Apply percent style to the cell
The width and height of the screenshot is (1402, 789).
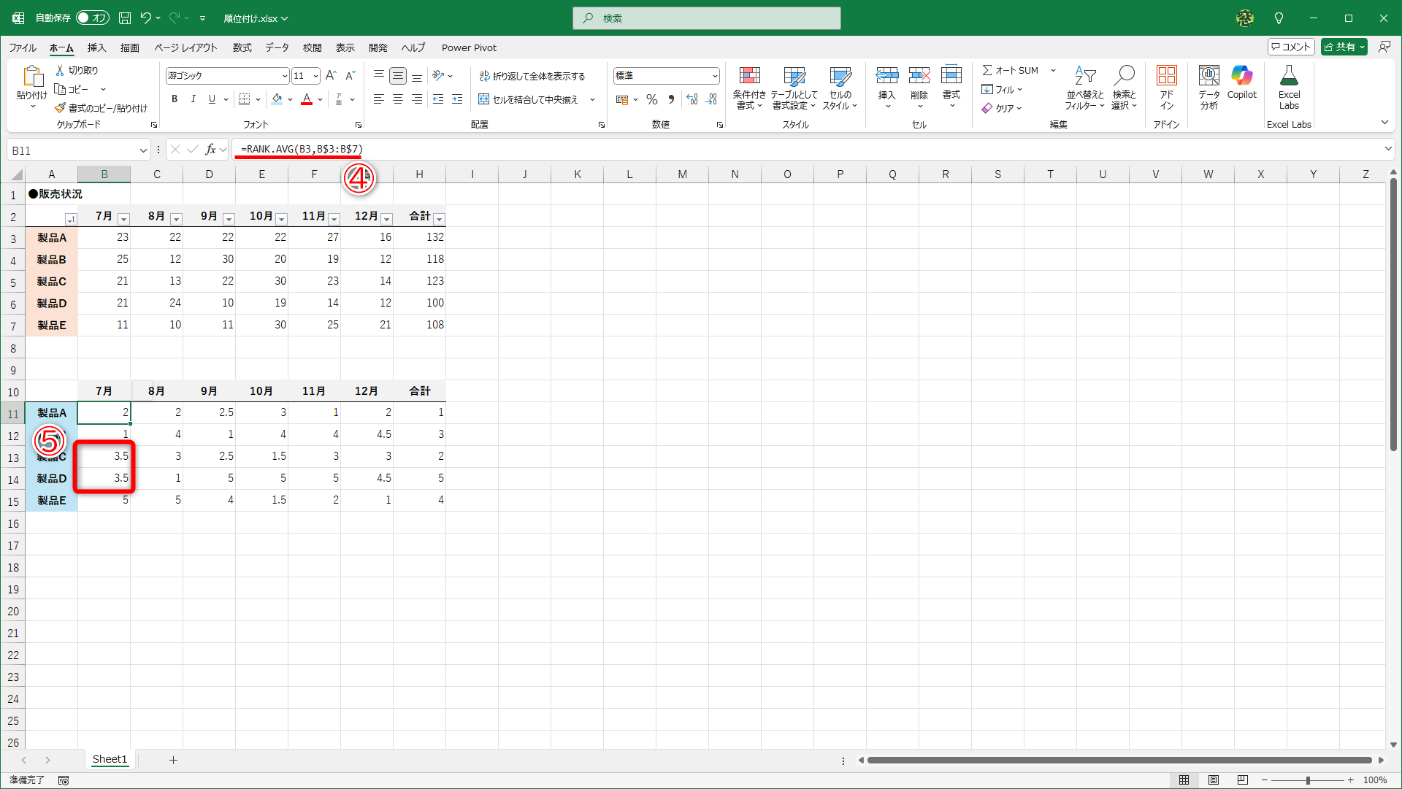[652, 99]
